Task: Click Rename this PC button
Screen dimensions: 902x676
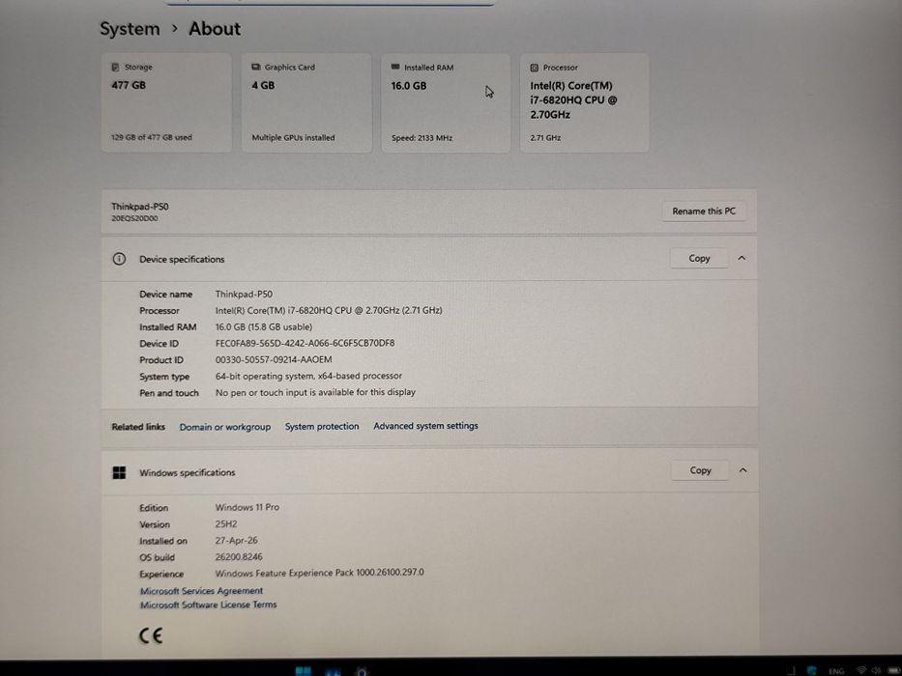Action: [x=704, y=211]
